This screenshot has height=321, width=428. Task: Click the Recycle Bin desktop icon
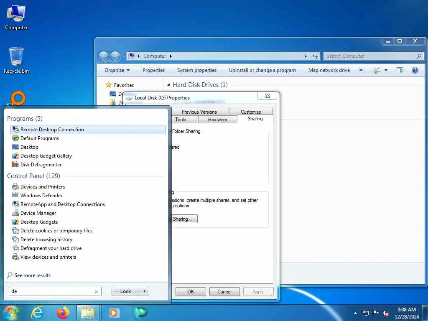[16, 60]
